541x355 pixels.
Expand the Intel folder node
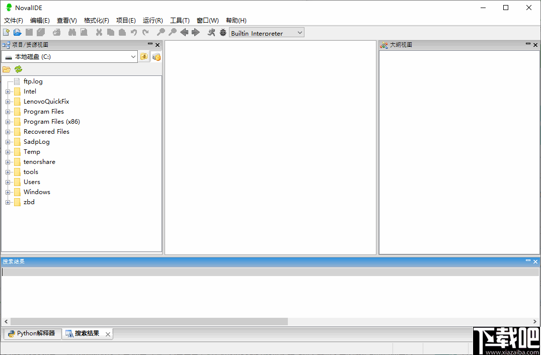[8, 92]
